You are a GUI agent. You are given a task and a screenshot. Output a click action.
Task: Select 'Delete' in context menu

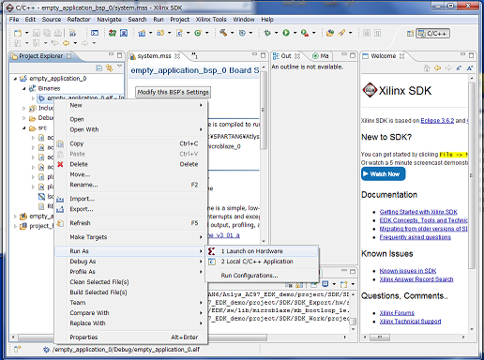point(130,164)
